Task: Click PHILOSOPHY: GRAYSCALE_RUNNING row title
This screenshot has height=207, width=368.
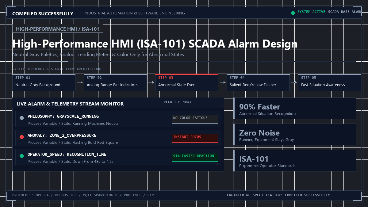Action: pyautogui.click(x=63, y=117)
